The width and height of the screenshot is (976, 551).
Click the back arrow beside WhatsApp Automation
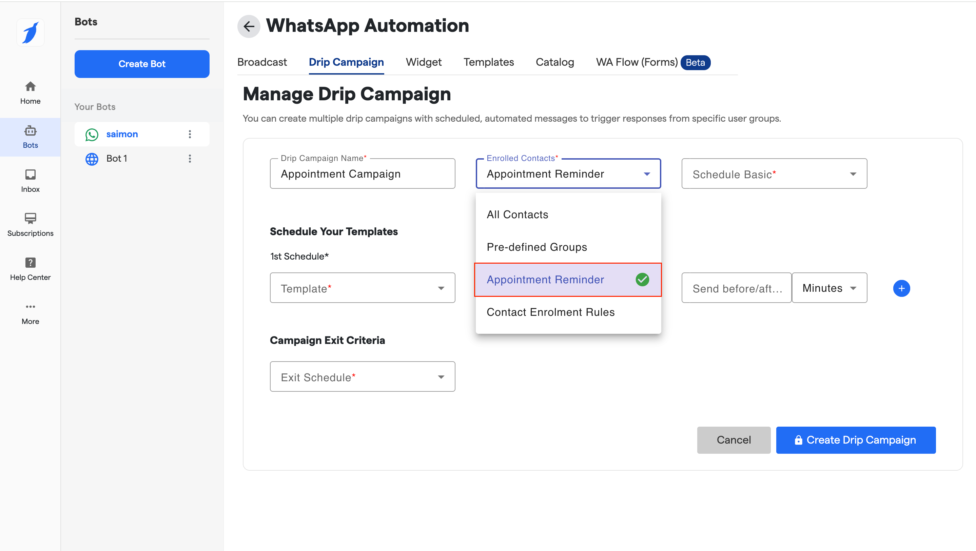tap(249, 26)
